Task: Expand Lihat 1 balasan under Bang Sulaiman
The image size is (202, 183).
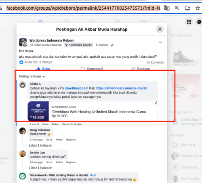Action: (x=40, y=145)
